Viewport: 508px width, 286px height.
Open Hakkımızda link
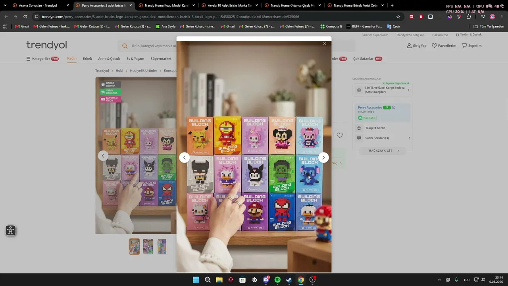point(440,35)
